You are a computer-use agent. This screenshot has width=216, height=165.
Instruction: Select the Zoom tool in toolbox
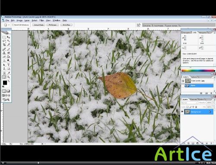click(x=8, y=77)
